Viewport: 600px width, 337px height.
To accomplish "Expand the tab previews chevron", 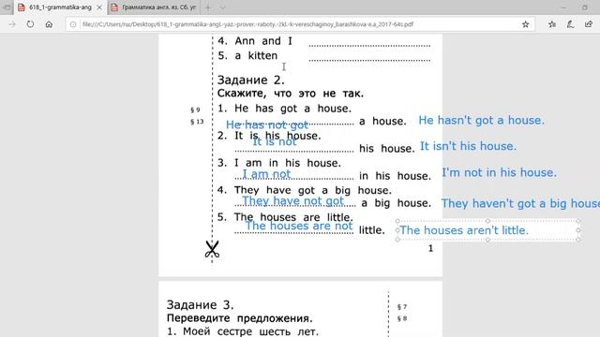I will (x=223, y=7).
